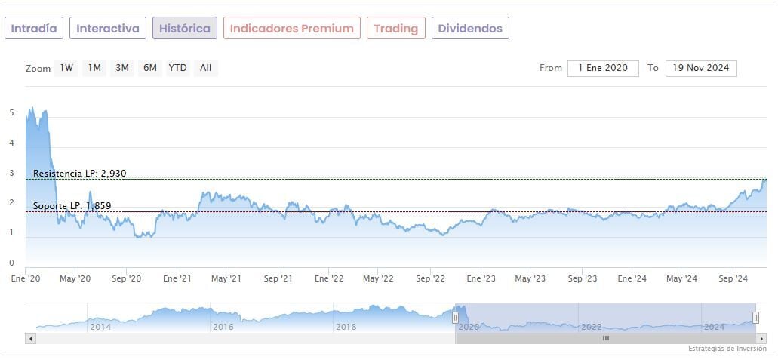Viewport: 778px width, 360px height.
Task: Set zoom range to 1M
Action: (94, 68)
